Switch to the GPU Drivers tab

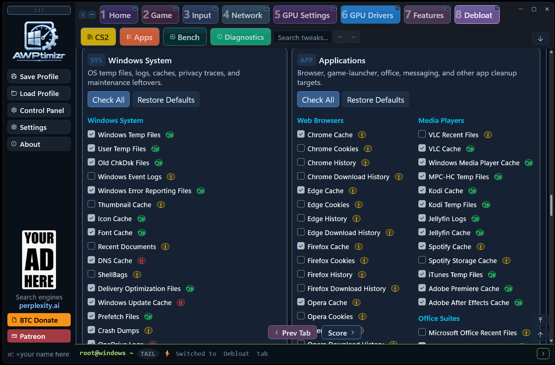(x=370, y=15)
